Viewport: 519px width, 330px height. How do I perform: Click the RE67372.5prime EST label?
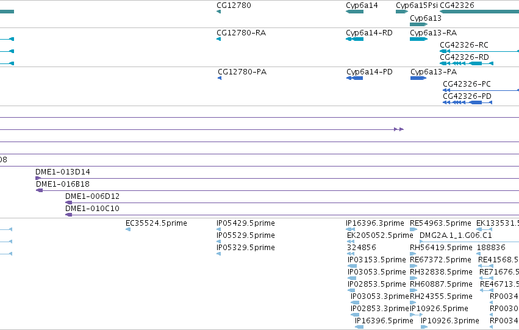click(x=440, y=260)
